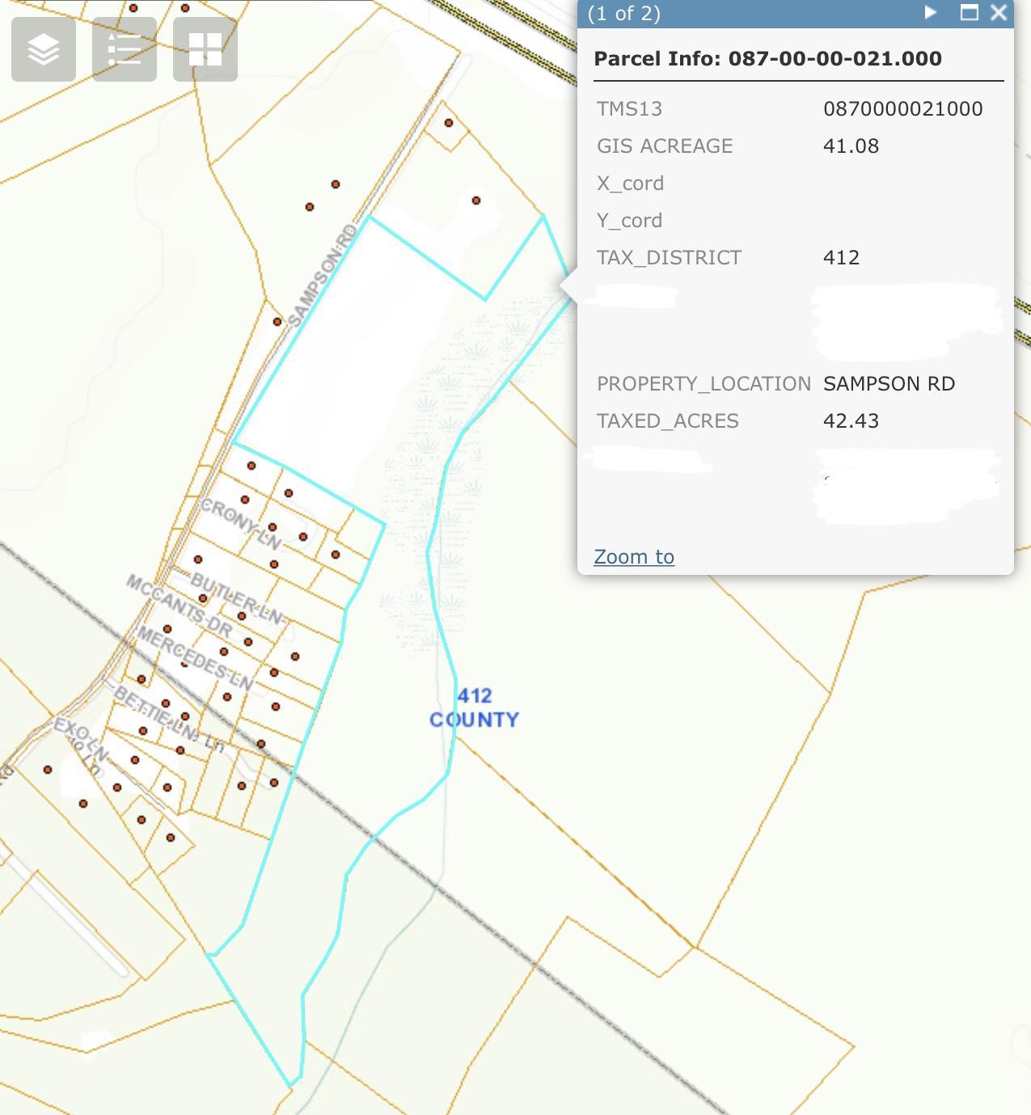The image size is (1031, 1115).
Task: Select the Parcel Info 087-00-00-021.000 title
Action: coord(767,58)
